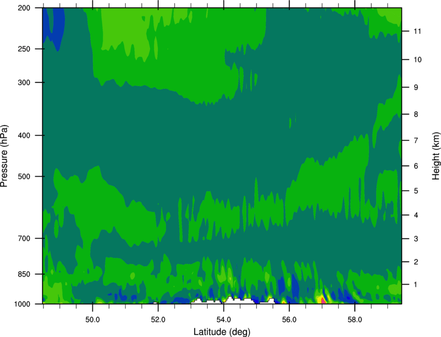Click the 7 km height label

[x=416, y=141]
